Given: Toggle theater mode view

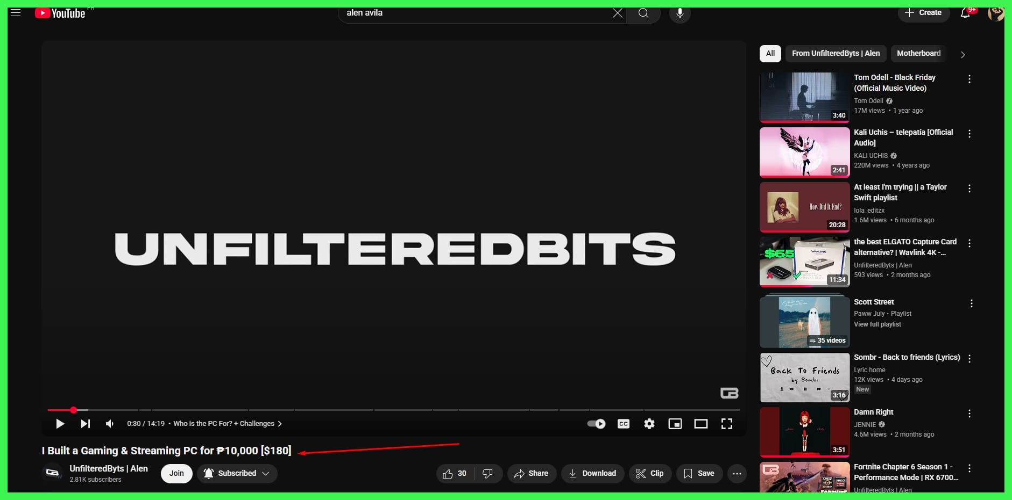Looking at the screenshot, I should coord(700,424).
